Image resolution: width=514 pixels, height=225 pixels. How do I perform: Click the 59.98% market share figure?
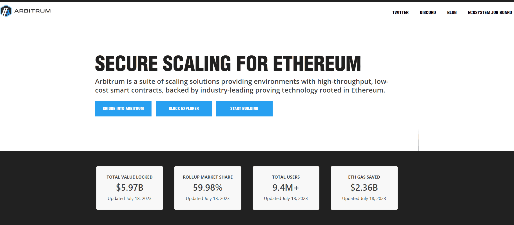click(x=208, y=188)
